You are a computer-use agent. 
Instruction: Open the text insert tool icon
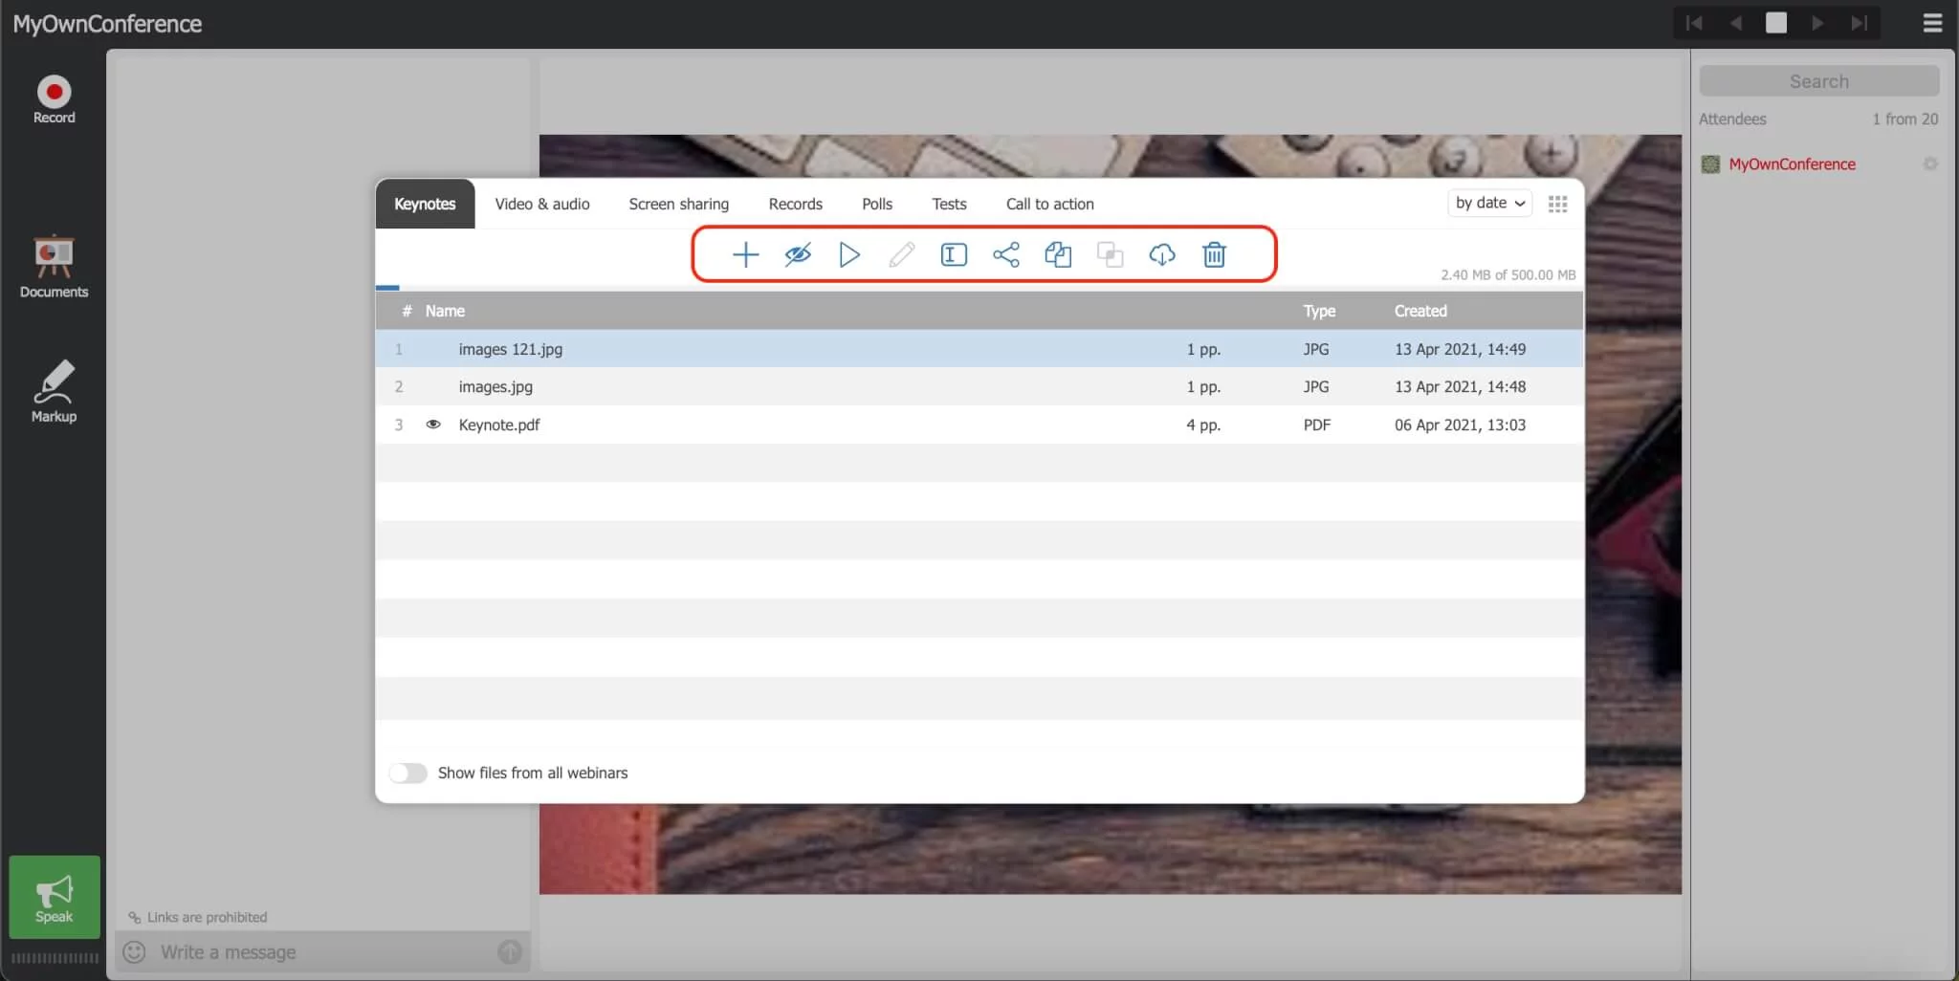(953, 254)
